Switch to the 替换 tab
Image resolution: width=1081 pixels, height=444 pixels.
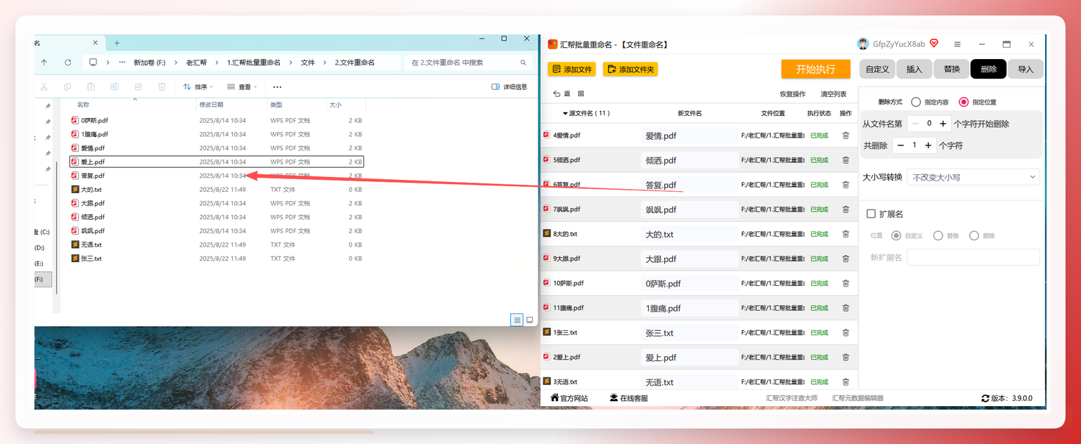click(x=952, y=69)
